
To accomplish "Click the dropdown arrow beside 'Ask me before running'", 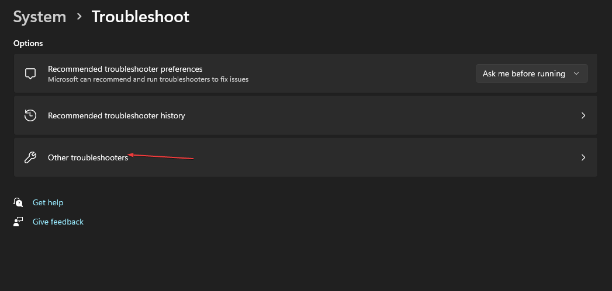I will coord(576,73).
